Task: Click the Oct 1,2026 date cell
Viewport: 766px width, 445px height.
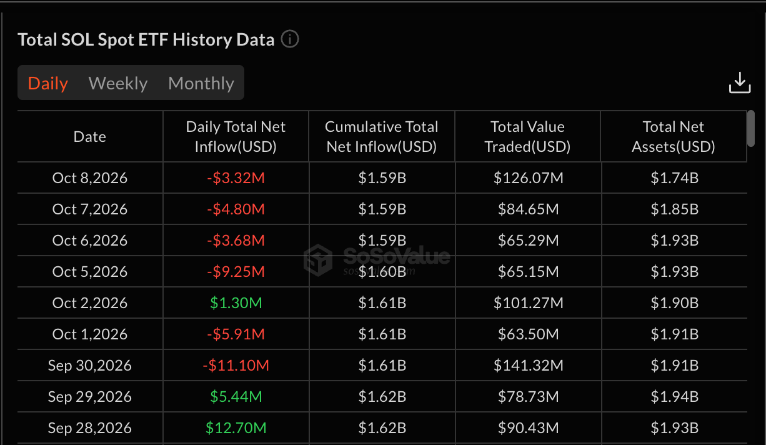Action: [x=90, y=334]
